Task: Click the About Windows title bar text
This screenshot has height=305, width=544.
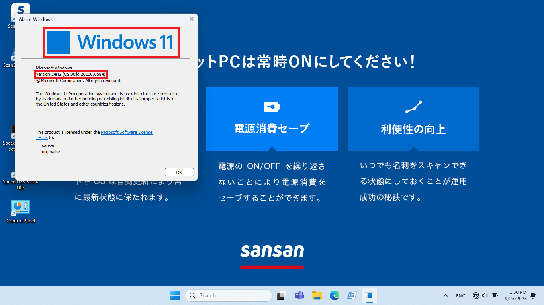Action: 35,19
